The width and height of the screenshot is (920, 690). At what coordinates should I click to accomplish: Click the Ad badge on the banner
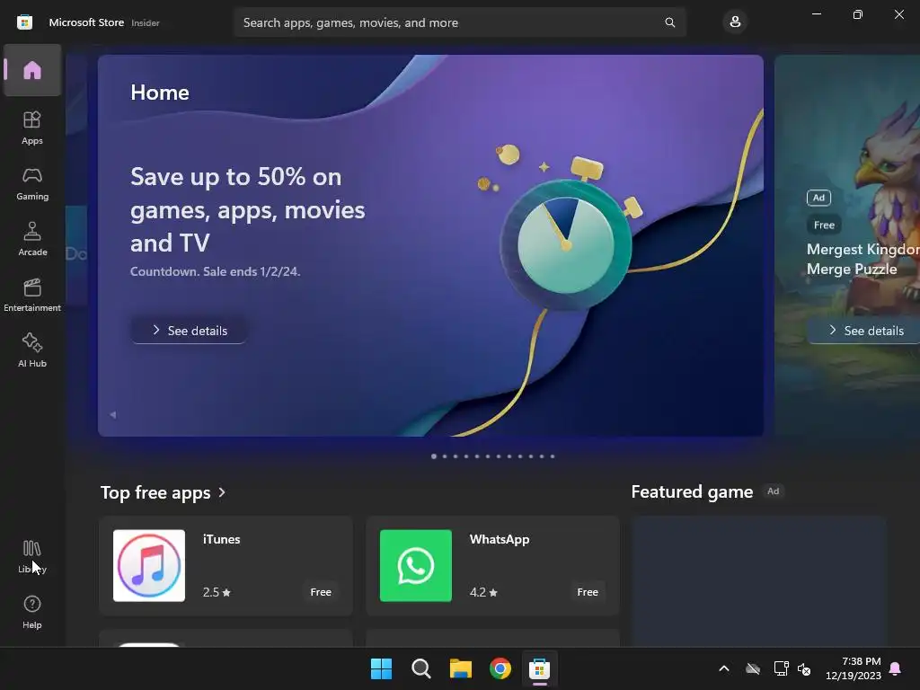pos(818,198)
